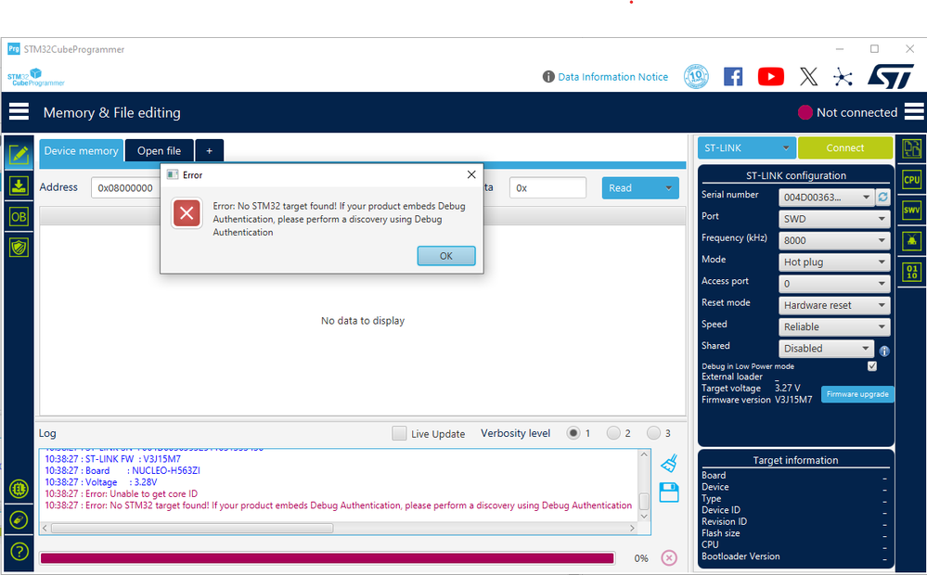Viewport: 927px width, 575px height.
Task: Open the External Loaders EL icon
Action: coord(19,489)
